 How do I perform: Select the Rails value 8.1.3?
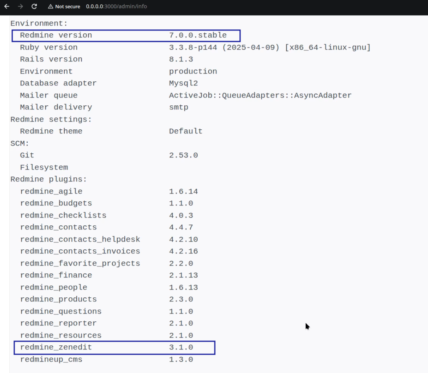(181, 59)
